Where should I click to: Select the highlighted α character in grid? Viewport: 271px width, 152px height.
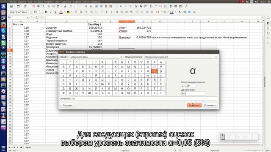click(x=154, y=71)
